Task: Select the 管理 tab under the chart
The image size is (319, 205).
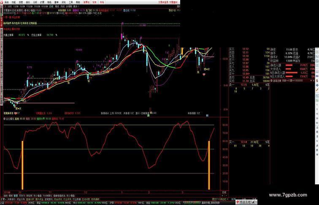Action: coord(16,196)
